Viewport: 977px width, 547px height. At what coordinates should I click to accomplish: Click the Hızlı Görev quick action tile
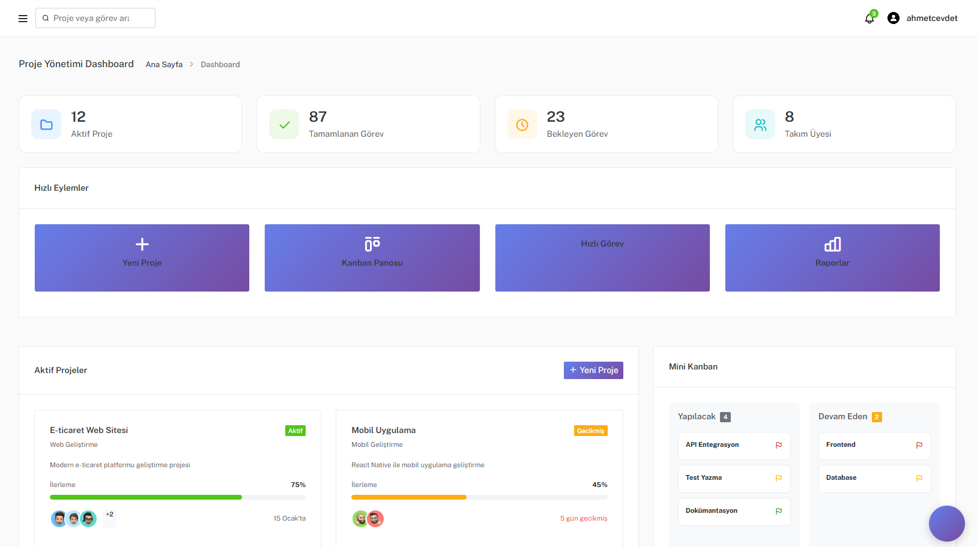click(x=602, y=258)
